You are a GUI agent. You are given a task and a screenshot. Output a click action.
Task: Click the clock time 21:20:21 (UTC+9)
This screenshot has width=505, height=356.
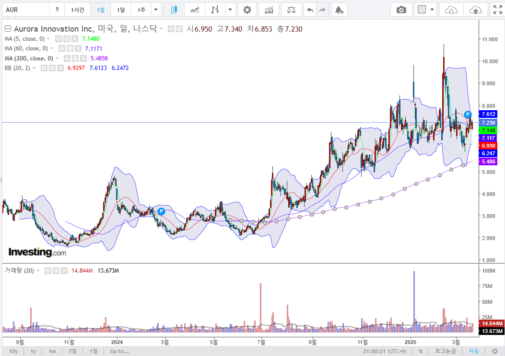click(385, 351)
